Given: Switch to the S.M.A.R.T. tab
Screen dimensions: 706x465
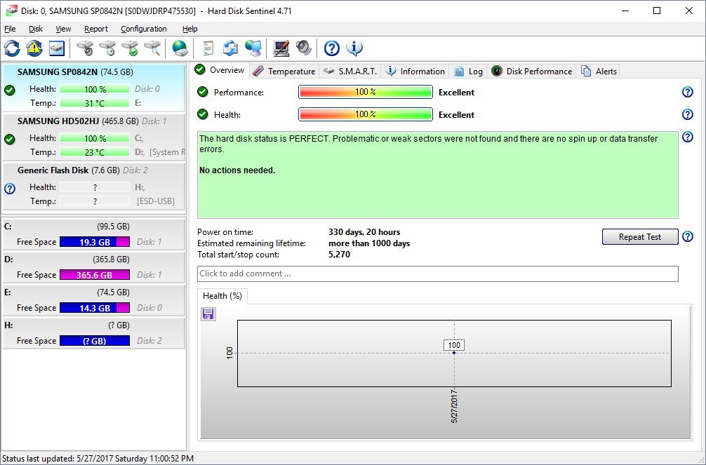Looking at the screenshot, I should [x=350, y=71].
